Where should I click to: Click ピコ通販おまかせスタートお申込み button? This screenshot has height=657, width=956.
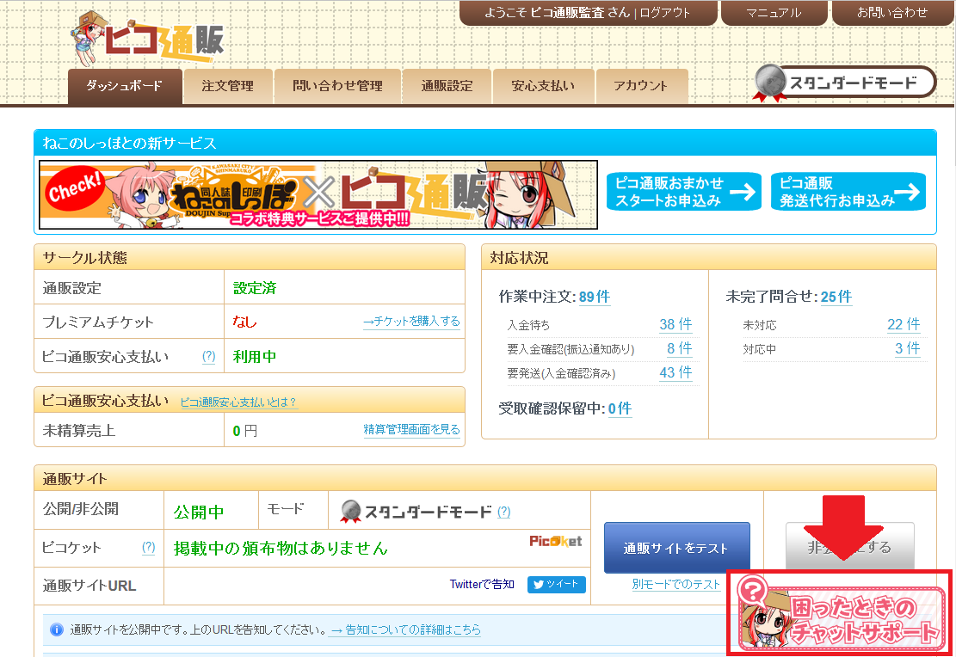click(683, 192)
